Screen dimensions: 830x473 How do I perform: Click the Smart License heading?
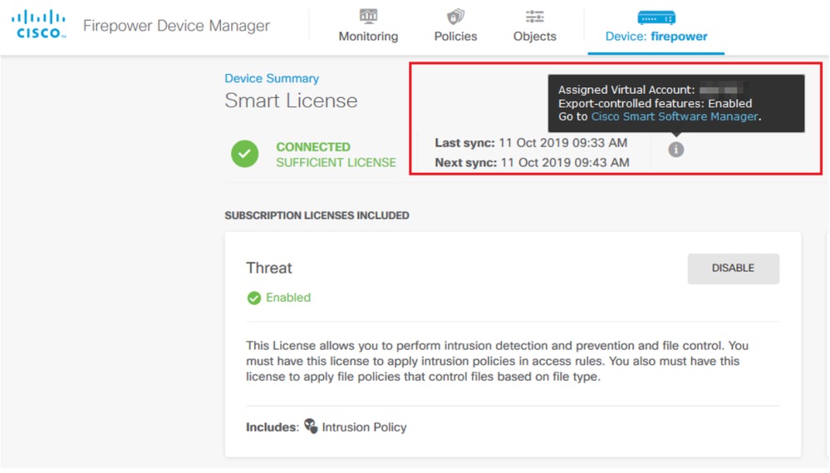pyautogui.click(x=291, y=101)
